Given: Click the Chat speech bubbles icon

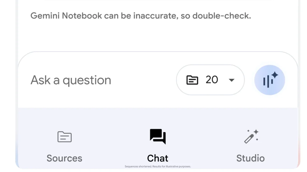Looking at the screenshot, I should pos(158,136).
